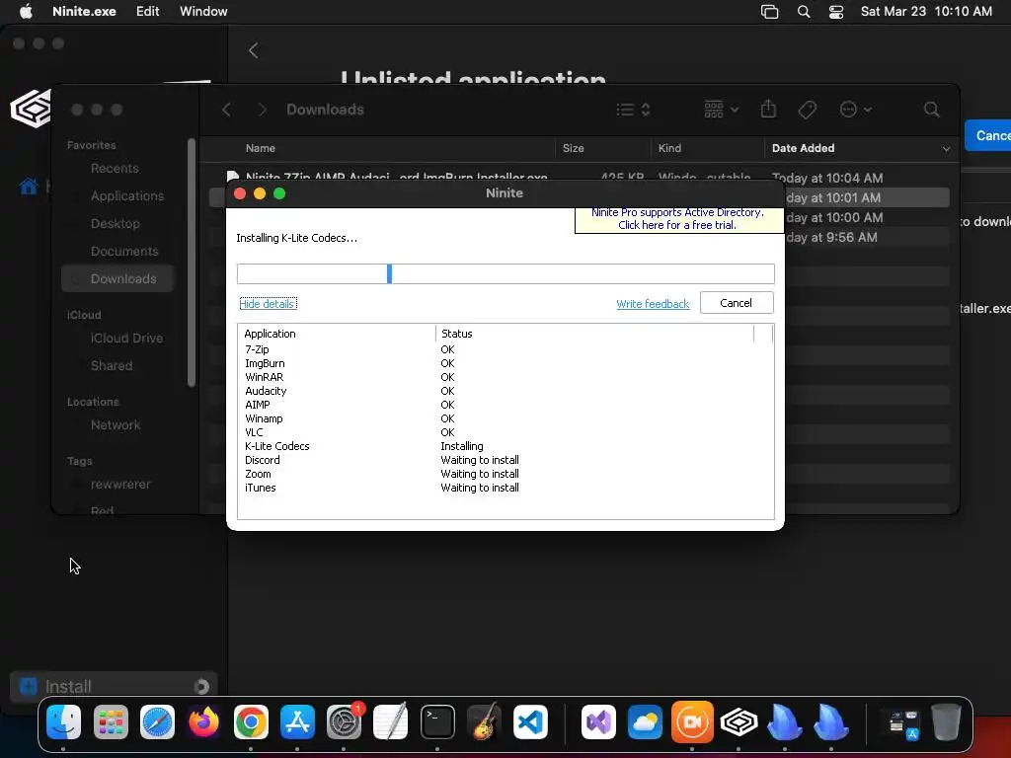The height and width of the screenshot is (758, 1011).
Task: Click the screen mirroring menu bar icon
Action: 769,12
